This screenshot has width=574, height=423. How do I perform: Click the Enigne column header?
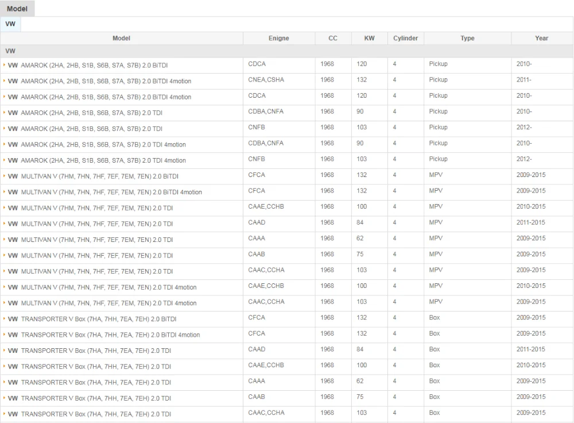point(278,38)
